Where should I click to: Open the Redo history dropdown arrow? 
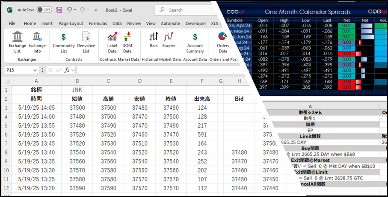pyautogui.click(x=89, y=10)
